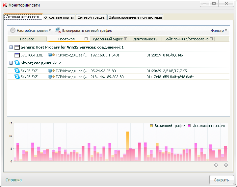This screenshot has height=187, width=237.
Task: Click the Входящий трафик orange legend swatch
Action: [x=151, y=126]
